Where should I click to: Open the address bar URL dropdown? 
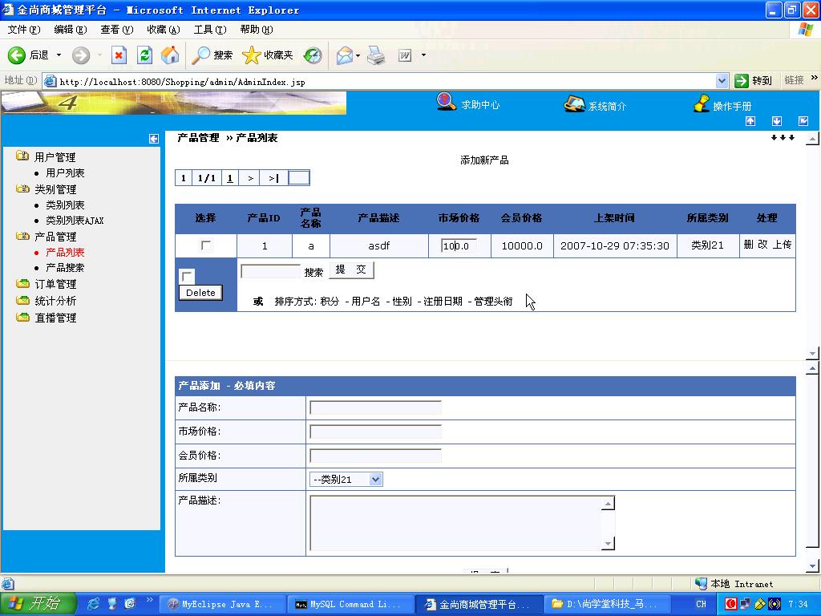(722, 81)
